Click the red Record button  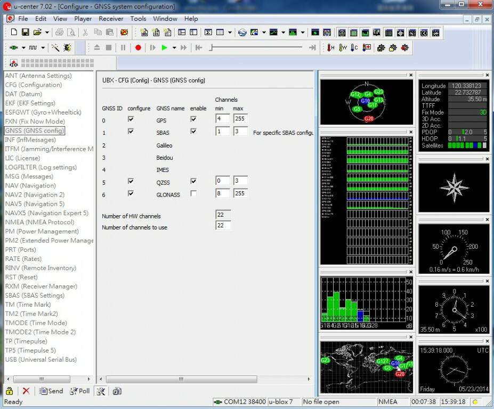[x=138, y=48]
